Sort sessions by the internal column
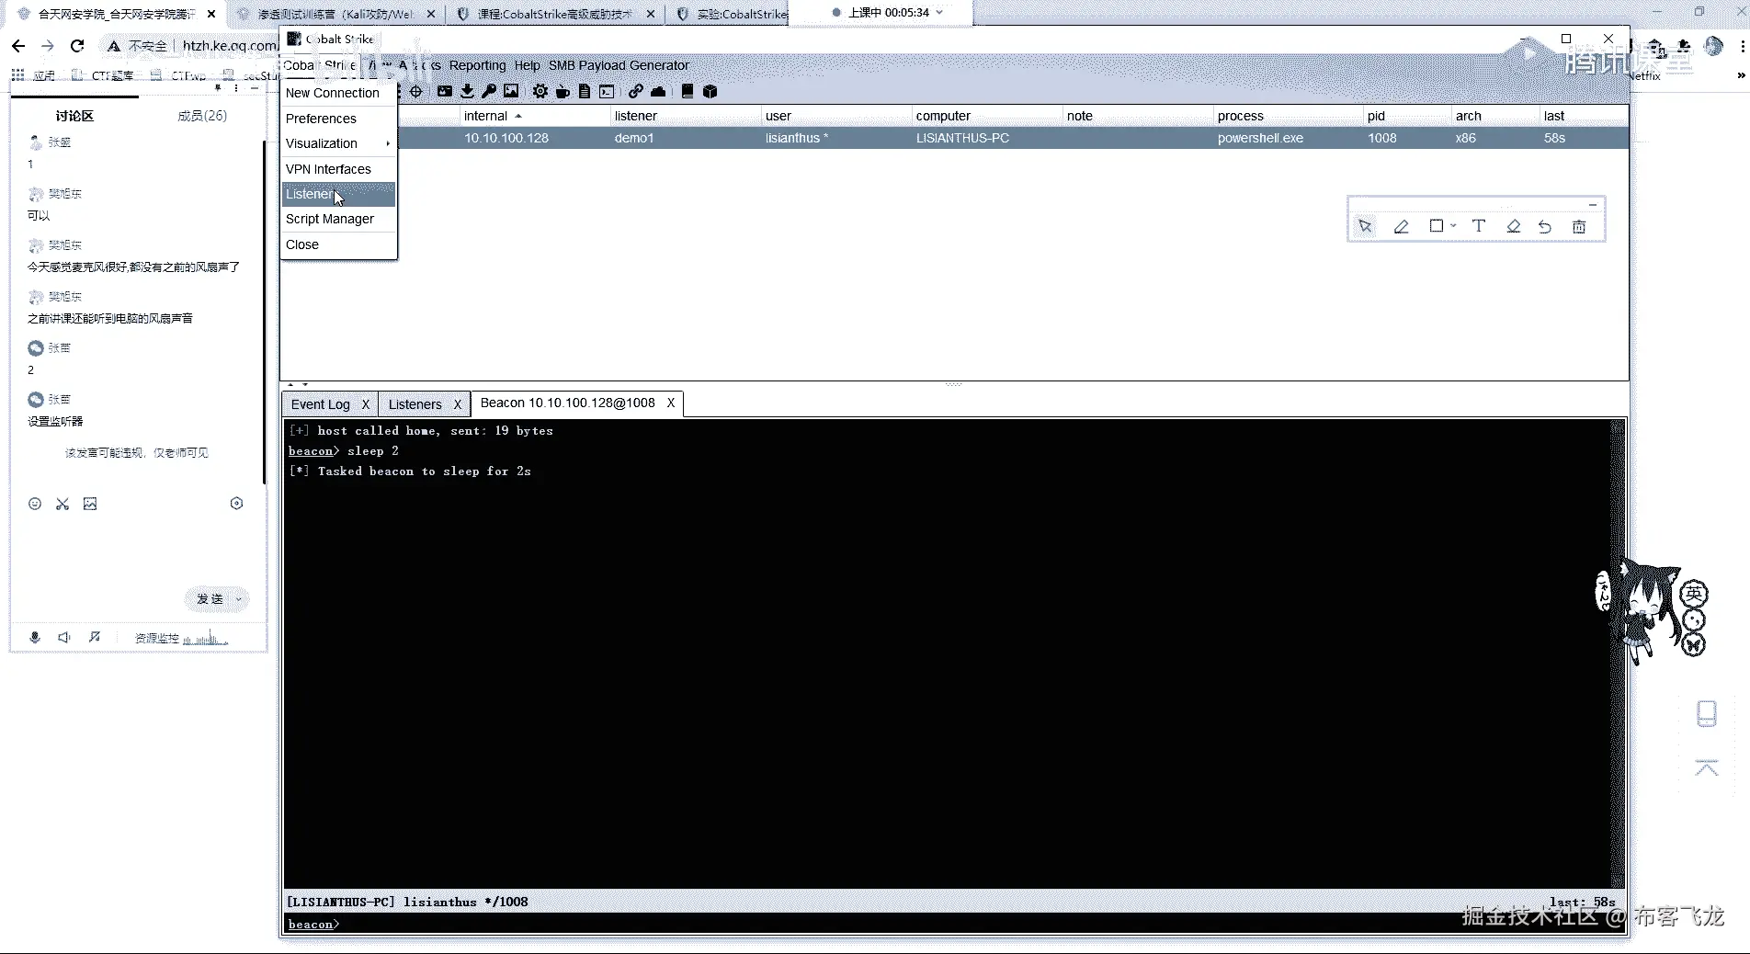Screen dimensions: 1750x954 [x=535, y=116]
